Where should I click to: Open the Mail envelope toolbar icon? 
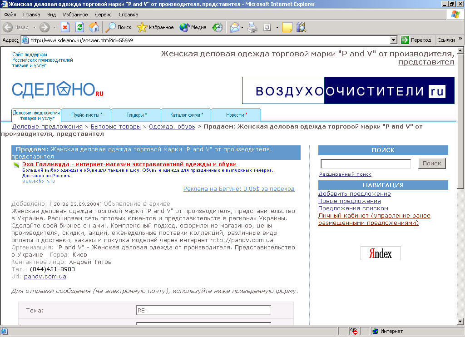coord(235,27)
